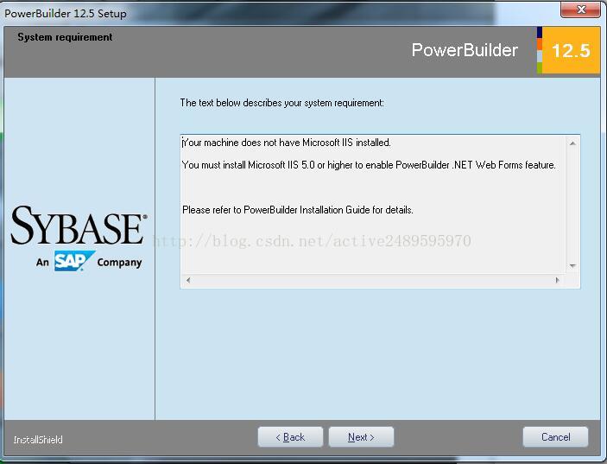Click the scroll up arrow in requirement box
This screenshot has width=607, height=464.
[x=573, y=143]
